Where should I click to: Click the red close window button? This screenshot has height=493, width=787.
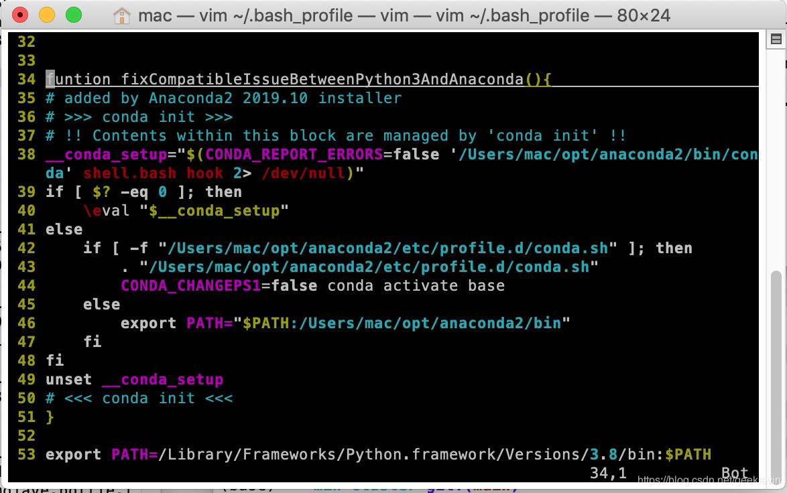20,15
